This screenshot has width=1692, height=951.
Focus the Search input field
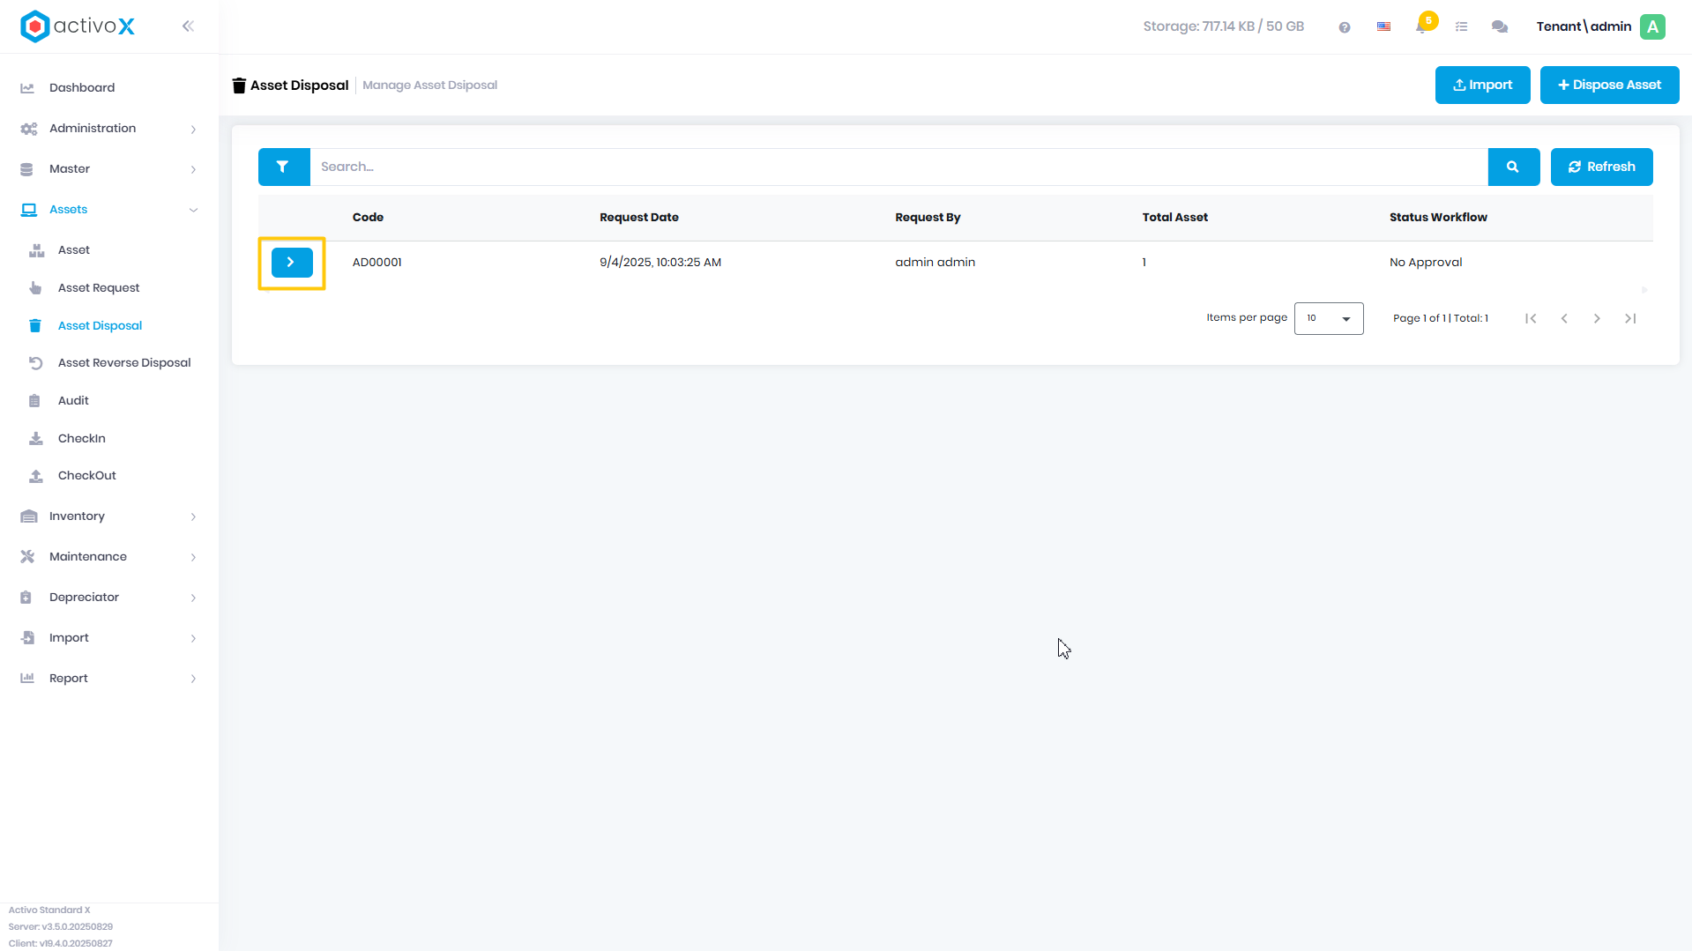coord(898,167)
